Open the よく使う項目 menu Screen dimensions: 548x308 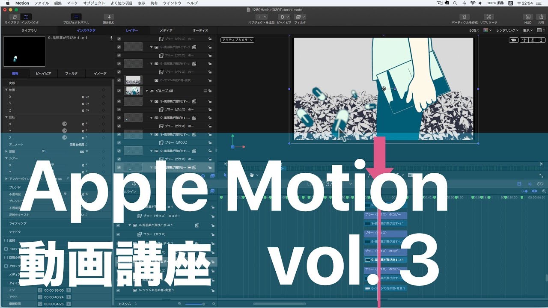pos(122,3)
